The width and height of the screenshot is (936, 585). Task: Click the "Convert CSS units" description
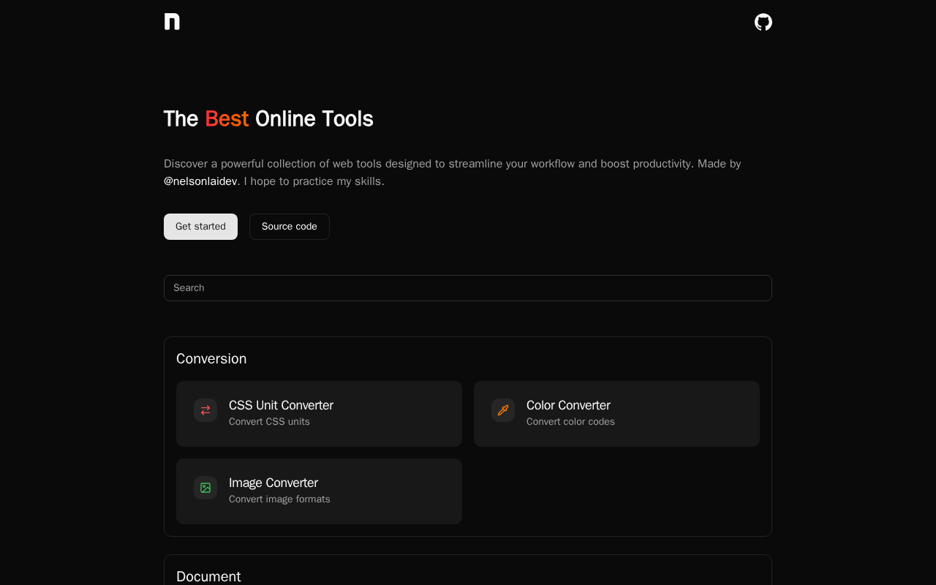269,422
